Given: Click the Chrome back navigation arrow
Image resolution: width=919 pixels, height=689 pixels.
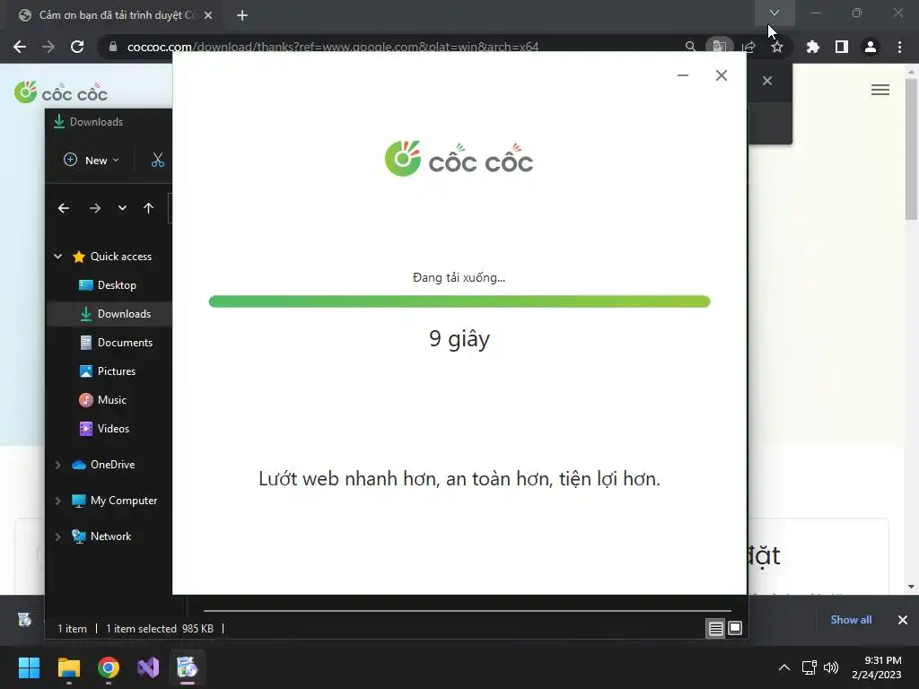Looking at the screenshot, I should tap(20, 47).
